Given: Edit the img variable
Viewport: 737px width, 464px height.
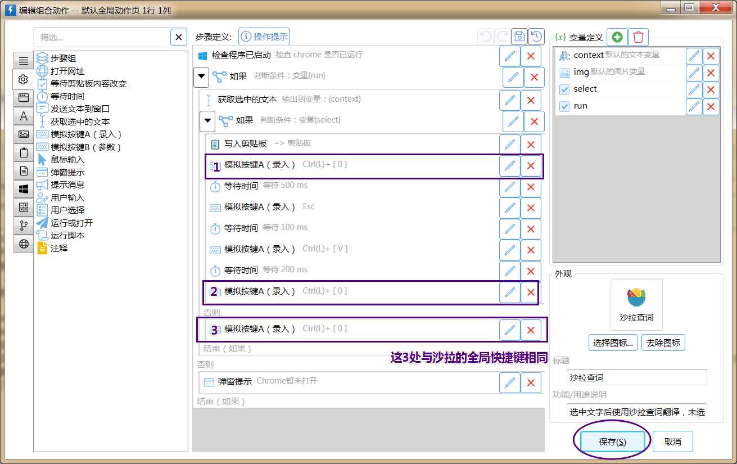Looking at the screenshot, I should 694,73.
